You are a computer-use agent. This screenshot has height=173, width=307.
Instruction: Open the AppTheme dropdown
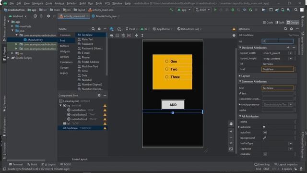point(163,29)
